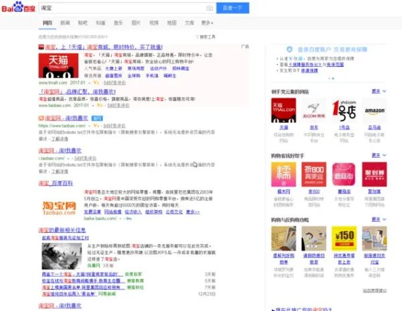Click the 运动户外 sublink

[x=158, y=69]
